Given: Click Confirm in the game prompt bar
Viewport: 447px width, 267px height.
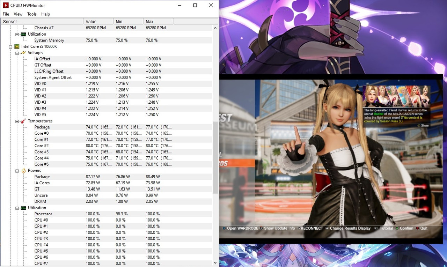Looking at the screenshot, I should point(404,228).
